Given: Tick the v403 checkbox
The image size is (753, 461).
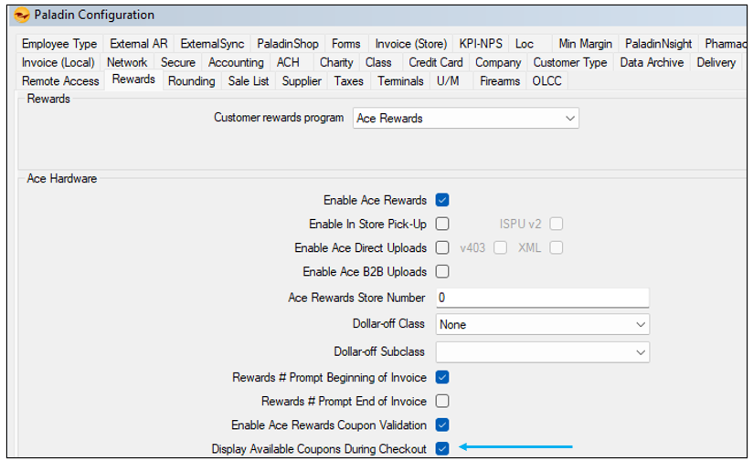Looking at the screenshot, I should pyautogui.click(x=501, y=248).
